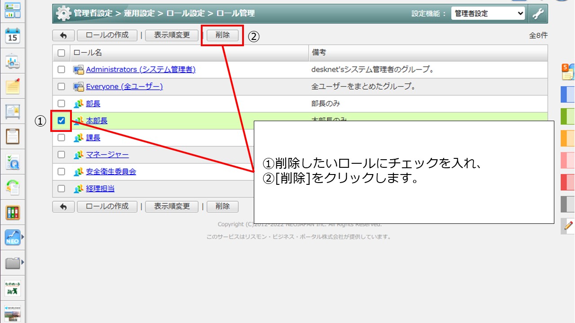Image resolution: width=575 pixels, height=323 pixels.
Task: Open the マネージャー role link
Action: [x=107, y=155]
